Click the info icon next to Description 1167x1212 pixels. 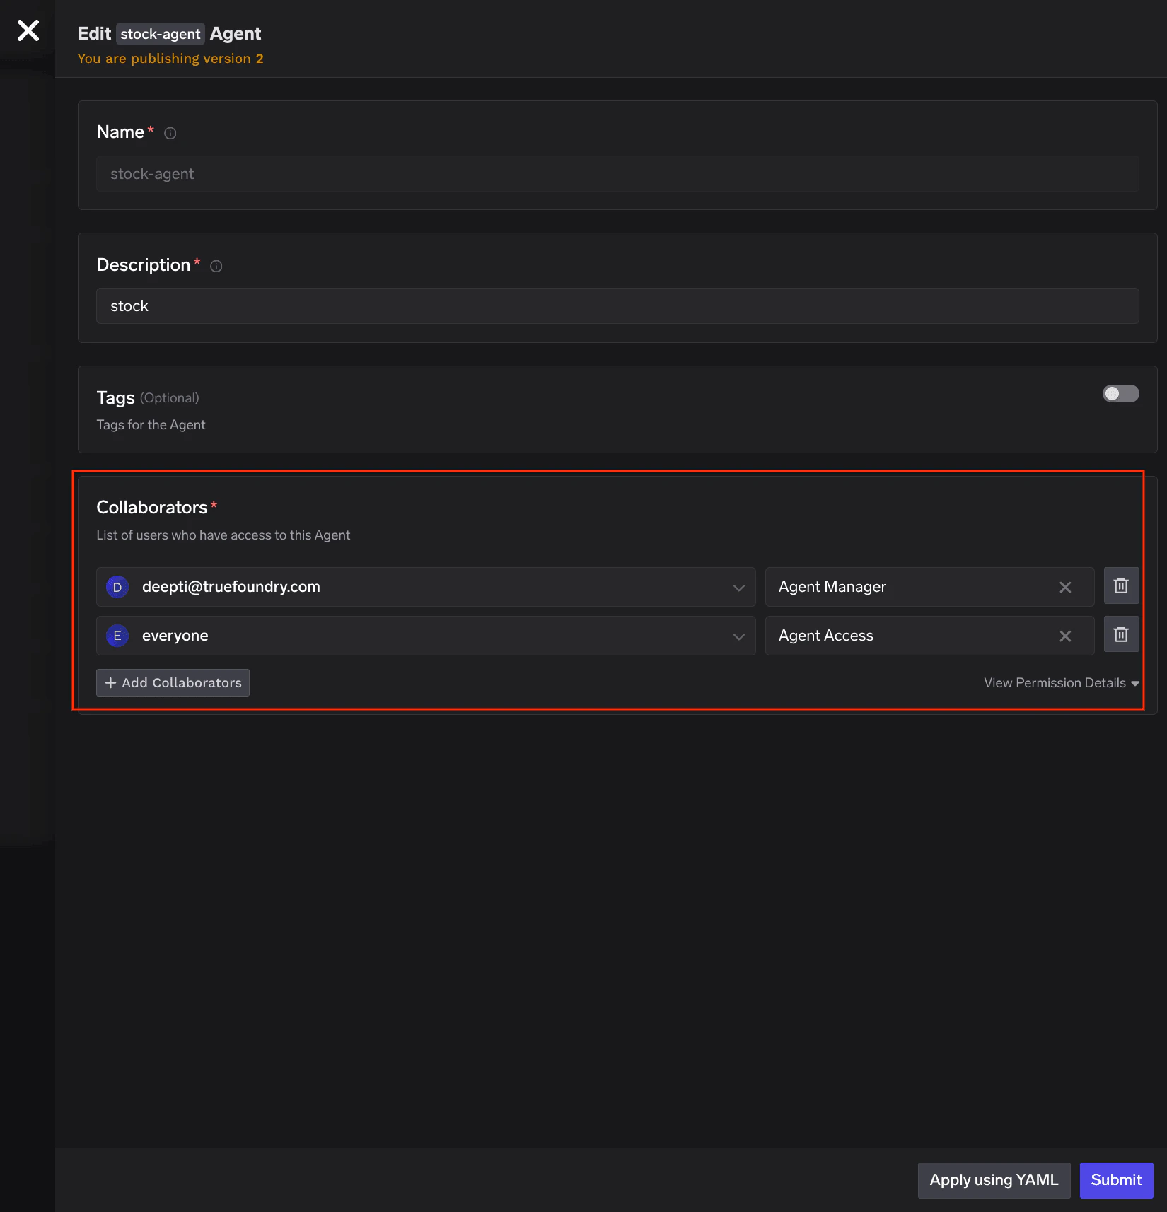coord(216,266)
